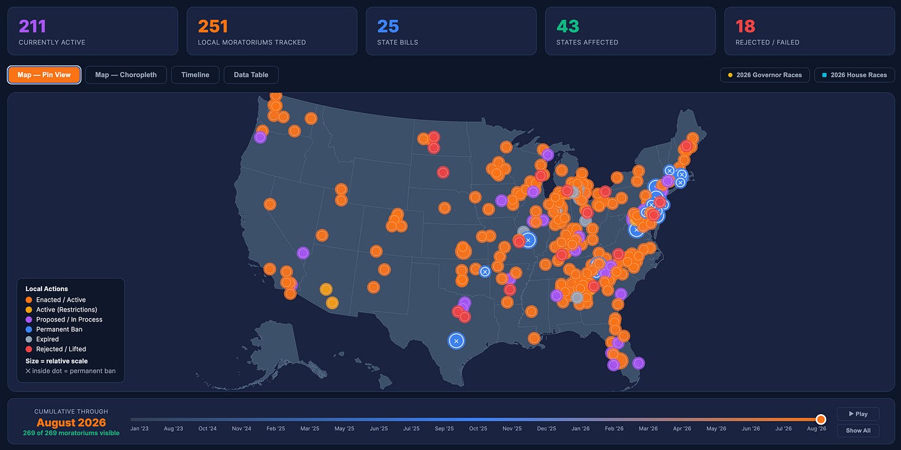Image resolution: width=901 pixels, height=450 pixels.
Task: Click Active (Restrictions) legend swatch
Action: pos(28,310)
